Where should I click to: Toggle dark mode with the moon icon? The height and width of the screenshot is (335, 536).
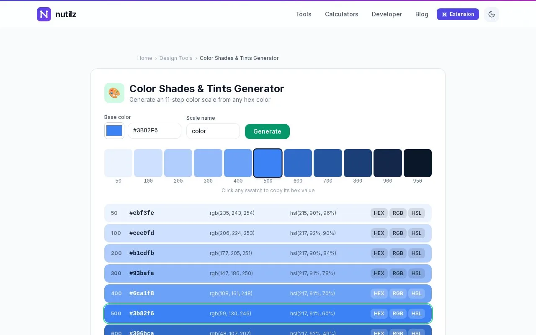[492, 14]
